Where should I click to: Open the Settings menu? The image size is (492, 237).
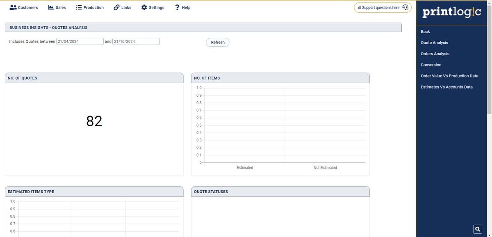153,7
